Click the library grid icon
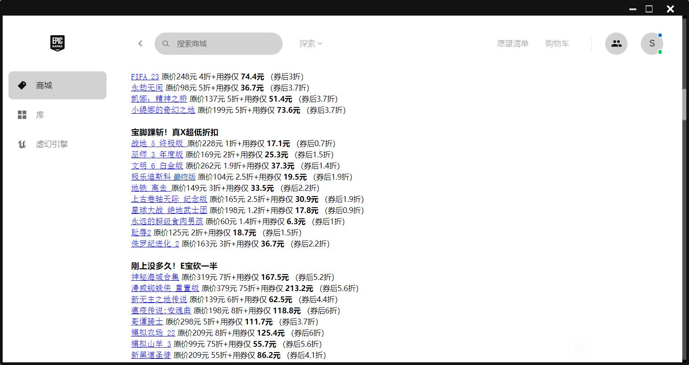The image size is (689, 365). coord(22,115)
